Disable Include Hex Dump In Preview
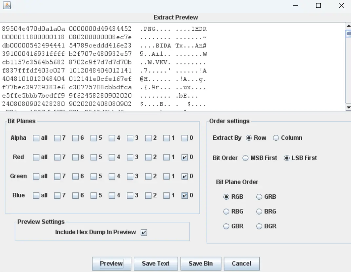351x272 pixels. tap(144, 232)
